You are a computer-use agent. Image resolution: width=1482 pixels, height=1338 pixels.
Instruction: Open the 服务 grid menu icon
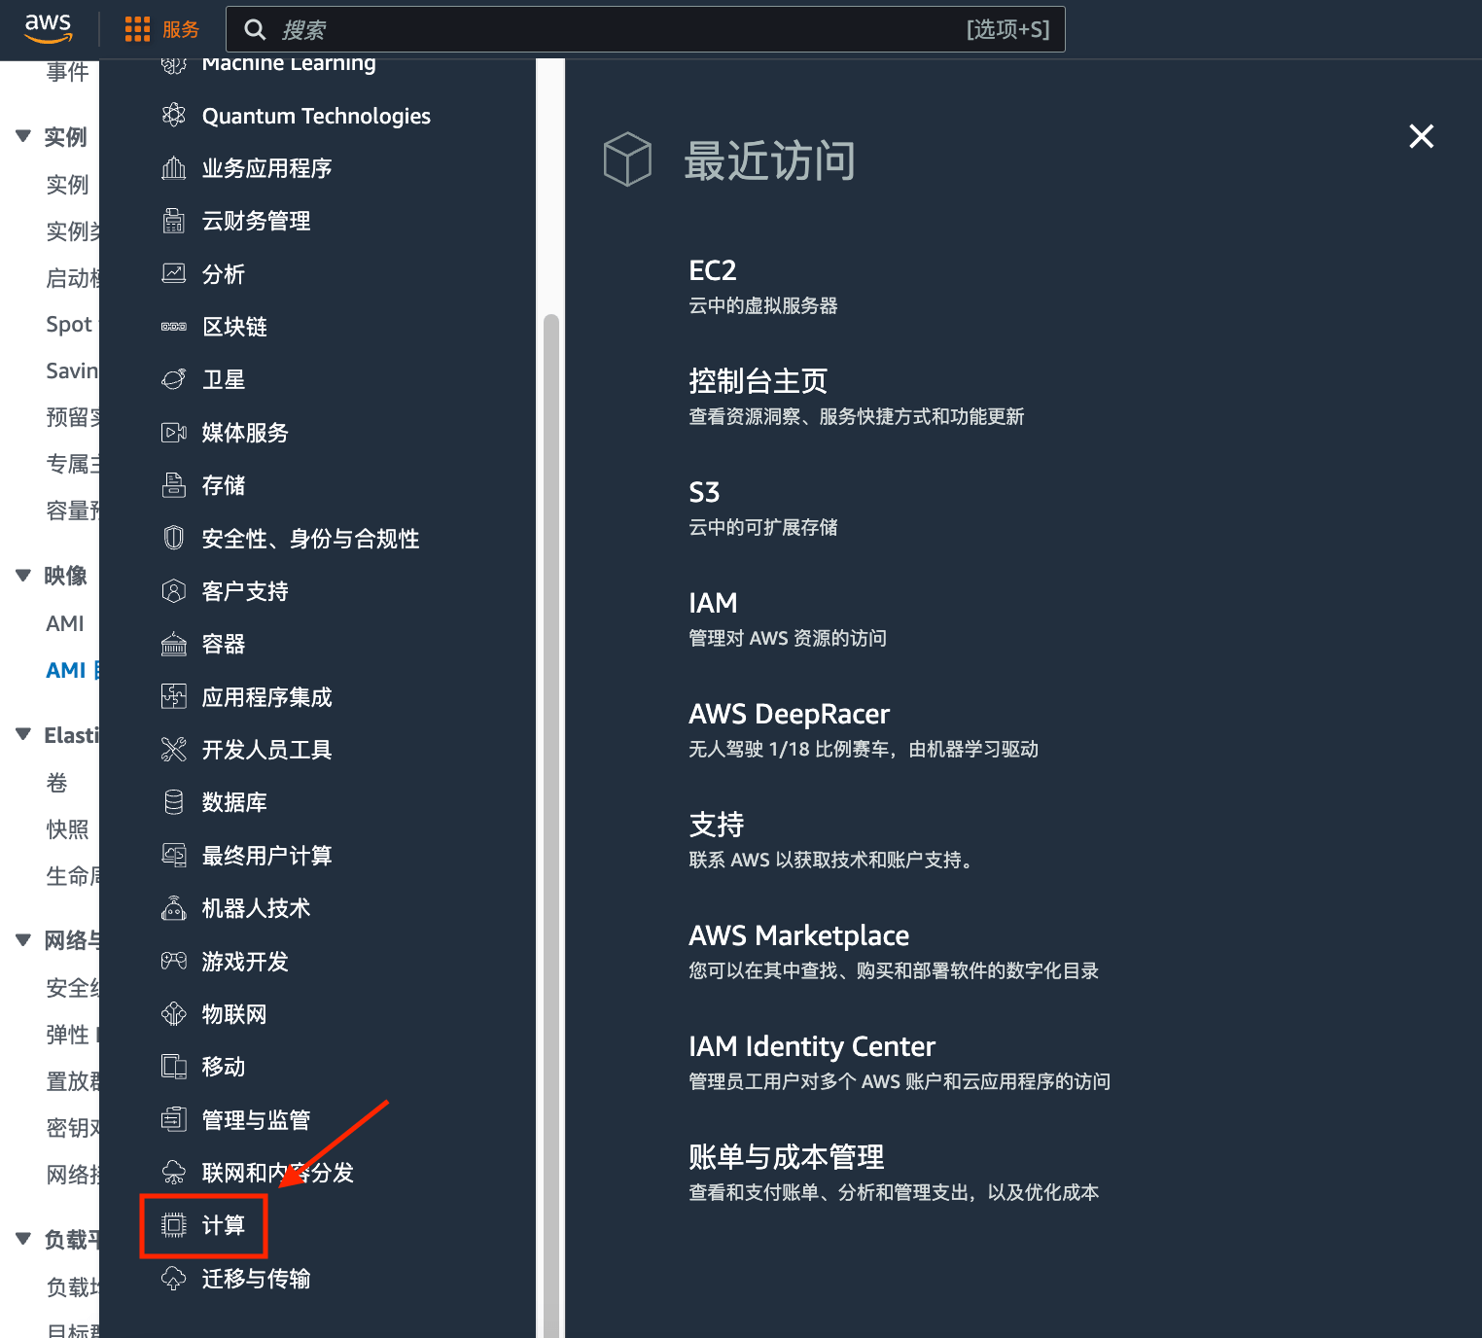[137, 29]
